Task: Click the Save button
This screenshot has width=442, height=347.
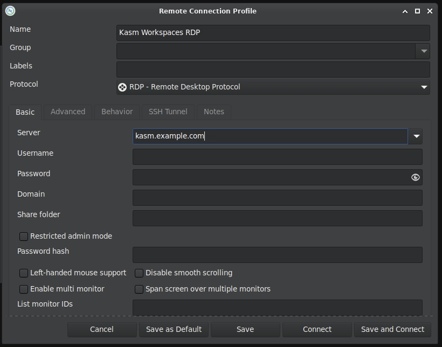Action: pos(245,330)
